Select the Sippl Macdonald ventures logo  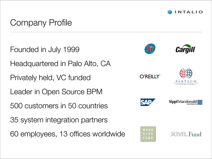click(x=186, y=102)
